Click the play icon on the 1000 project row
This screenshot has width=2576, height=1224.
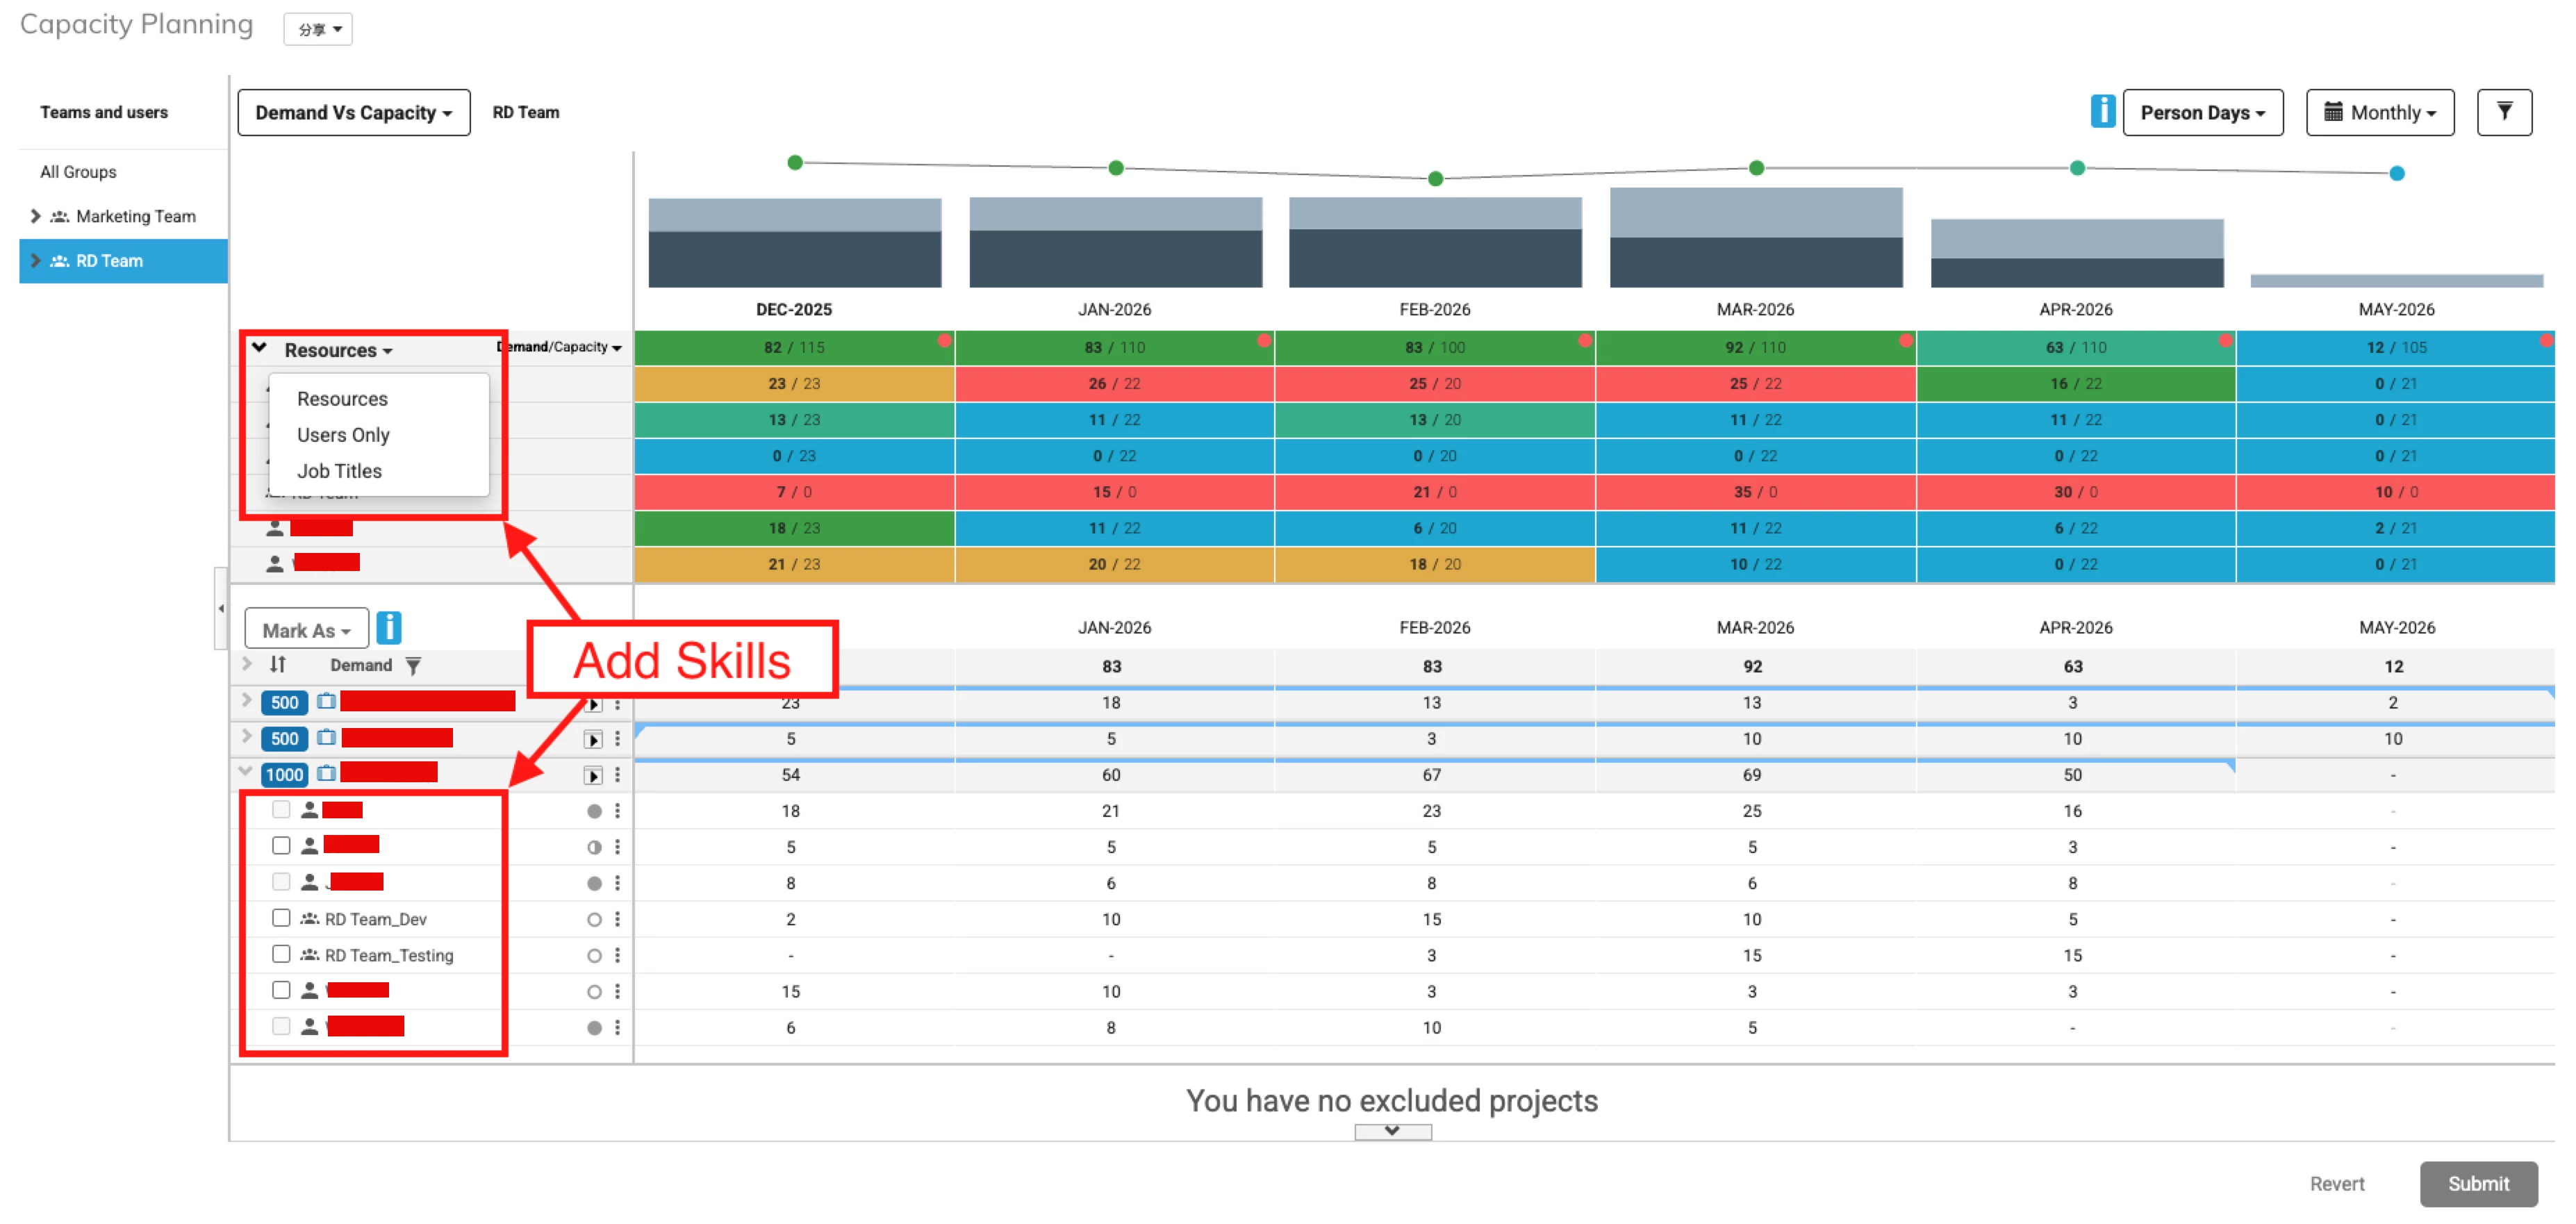[593, 776]
